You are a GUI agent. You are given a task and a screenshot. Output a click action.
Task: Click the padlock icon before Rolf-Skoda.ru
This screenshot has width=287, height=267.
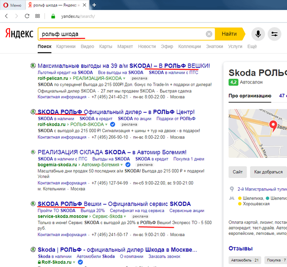39,262
